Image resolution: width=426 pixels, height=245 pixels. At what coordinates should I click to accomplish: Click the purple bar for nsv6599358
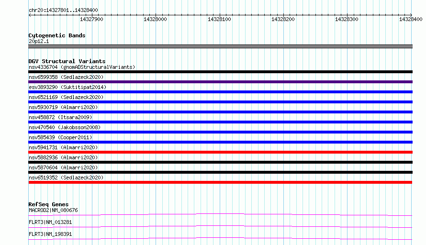pyautogui.click(x=220, y=82)
